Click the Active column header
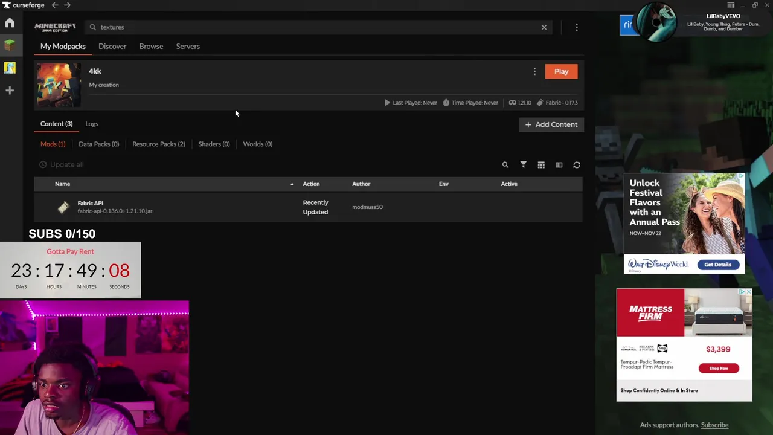773x435 pixels. pyautogui.click(x=509, y=184)
